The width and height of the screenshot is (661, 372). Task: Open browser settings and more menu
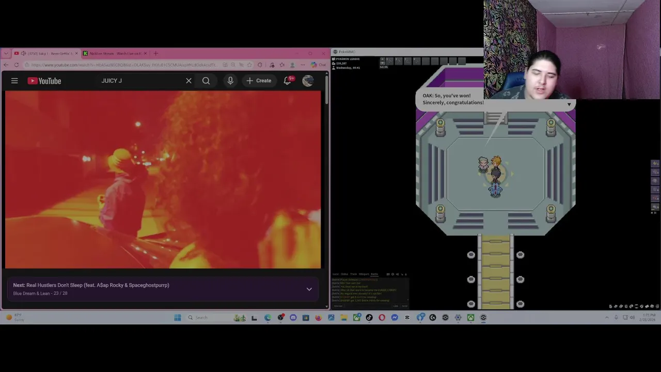pos(303,65)
